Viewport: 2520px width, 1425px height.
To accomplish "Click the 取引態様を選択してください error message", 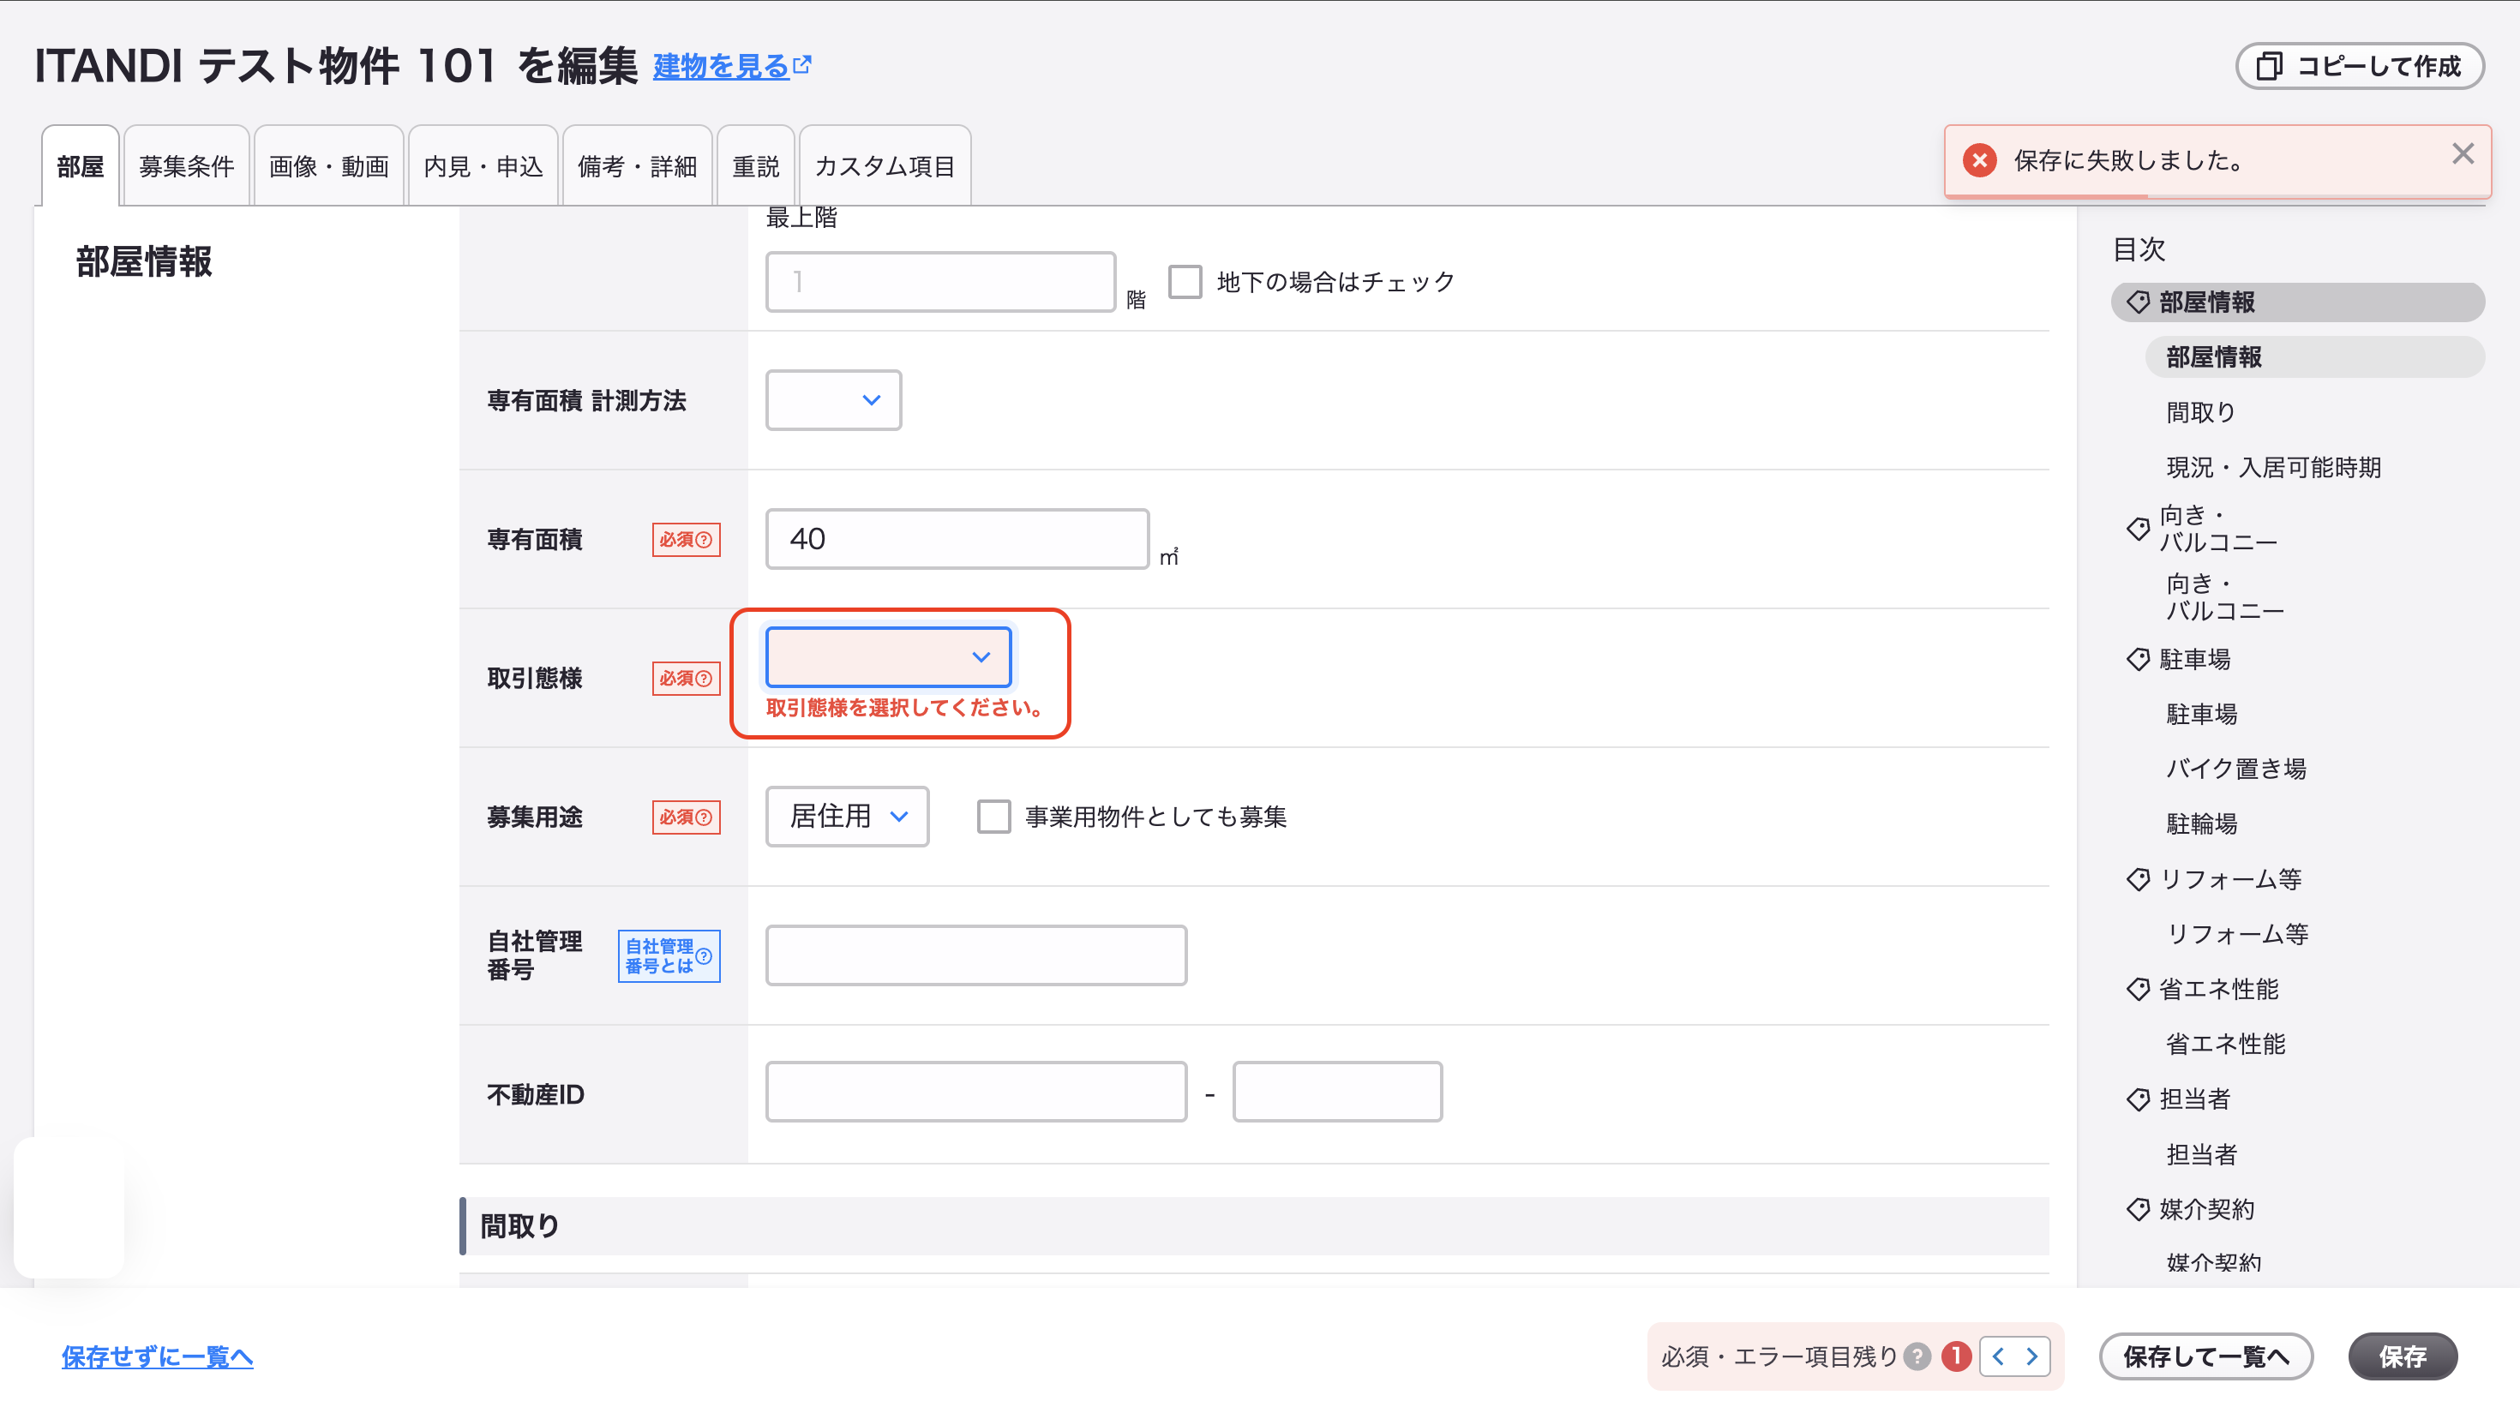I will pyautogui.click(x=904, y=708).
